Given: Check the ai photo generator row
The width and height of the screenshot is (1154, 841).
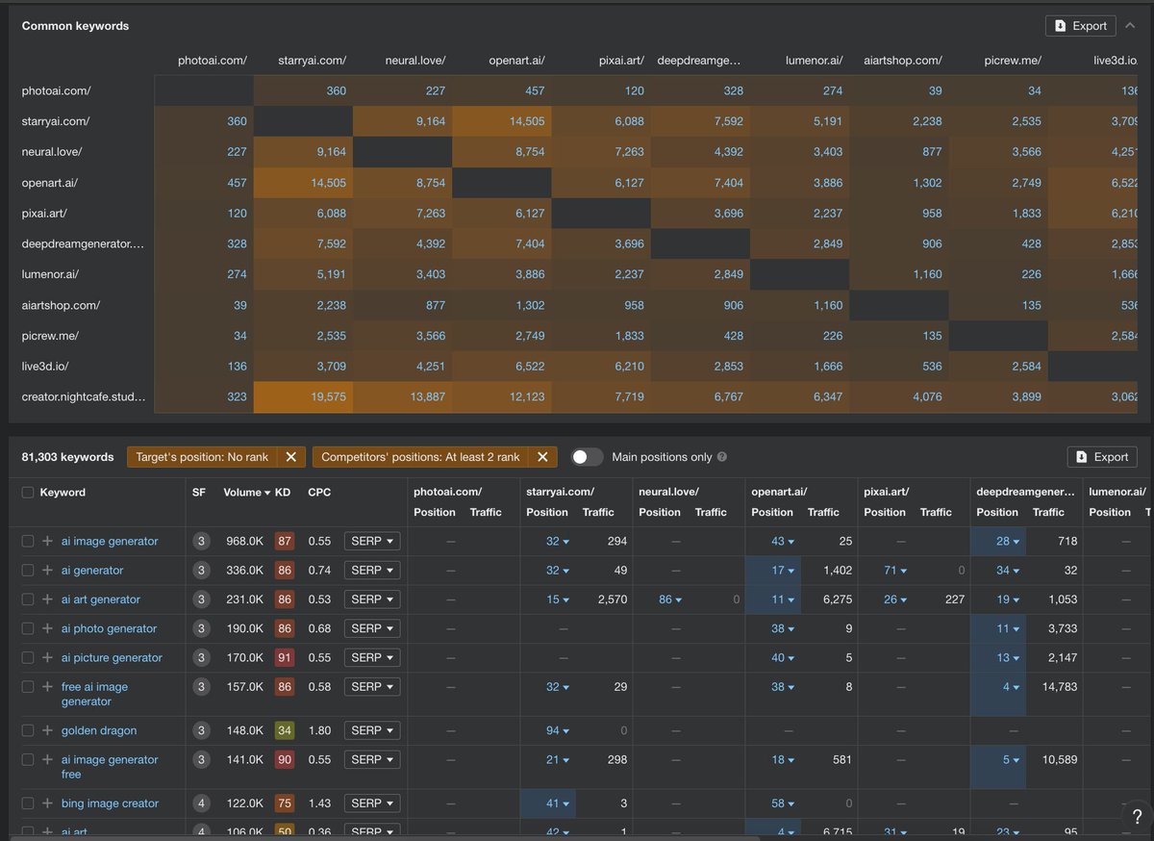Looking at the screenshot, I should click(x=28, y=628).
